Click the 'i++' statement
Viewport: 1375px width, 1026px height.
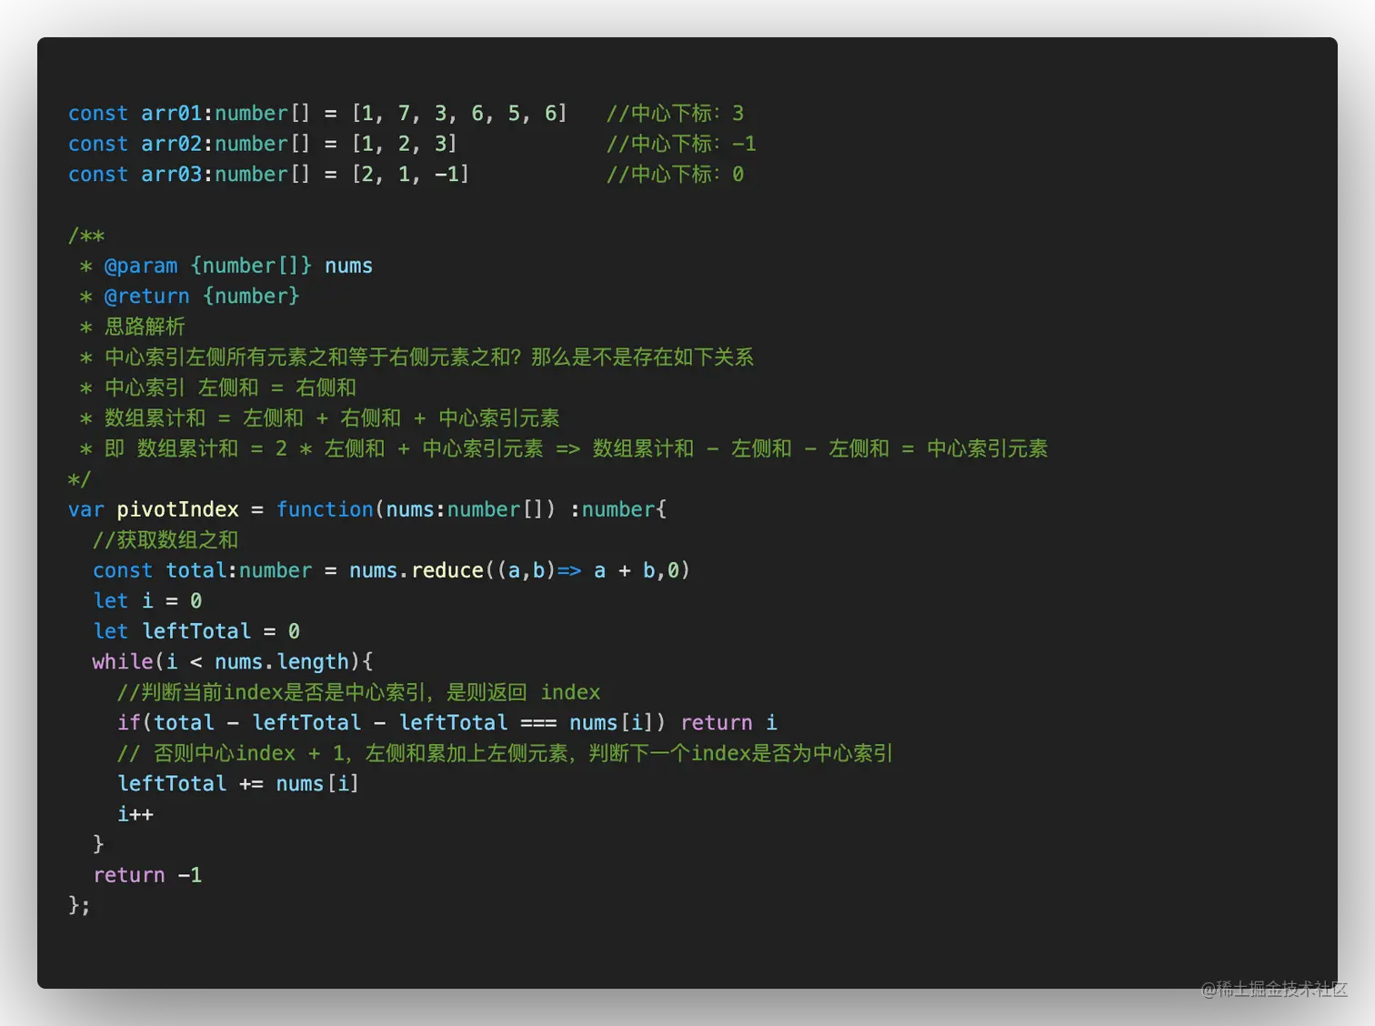click(x=135, y=814)
